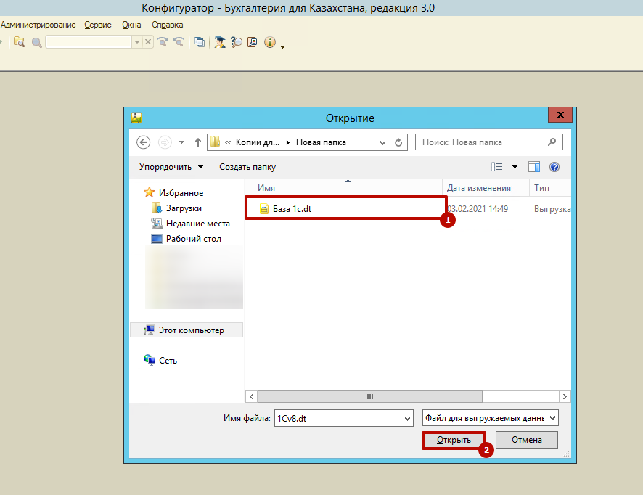Click the windows list icon in toolbar
Image resolution: width=643 pixels, height=495 pixels.
pyautogui.click(x=200, y=42)
